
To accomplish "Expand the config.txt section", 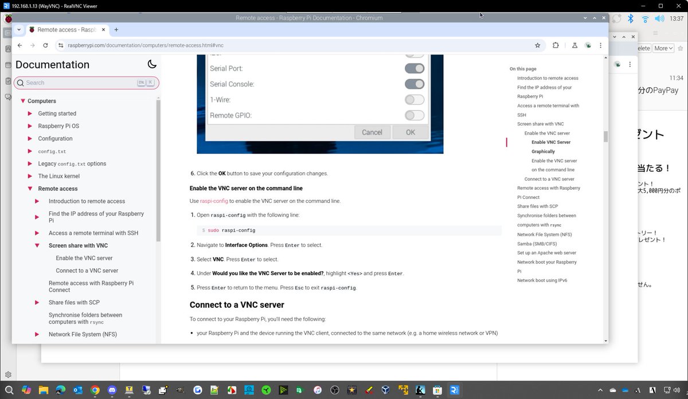I will point(30,151).
